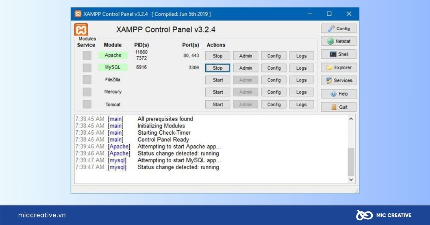Screen dimensions: 430x225
Task: Maximize the XAMPP Control Panel window
Action: (329, 14)
